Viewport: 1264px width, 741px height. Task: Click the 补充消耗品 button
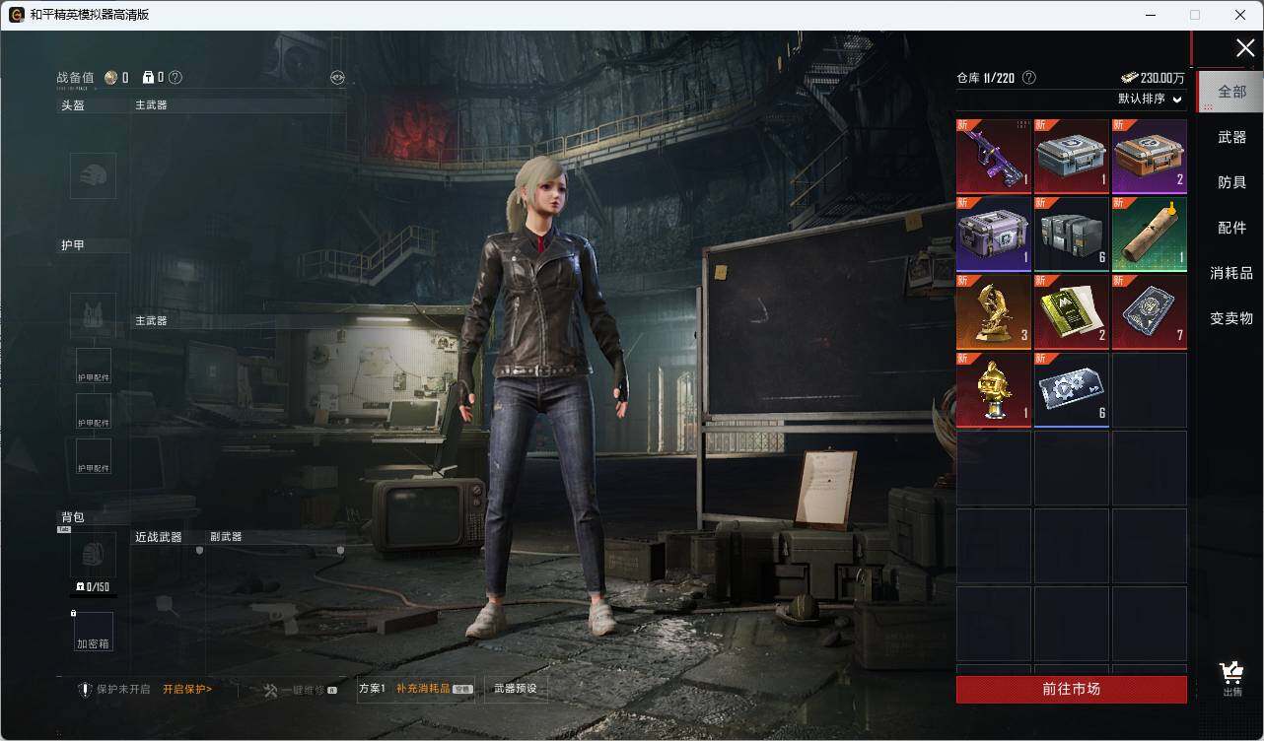434,689
